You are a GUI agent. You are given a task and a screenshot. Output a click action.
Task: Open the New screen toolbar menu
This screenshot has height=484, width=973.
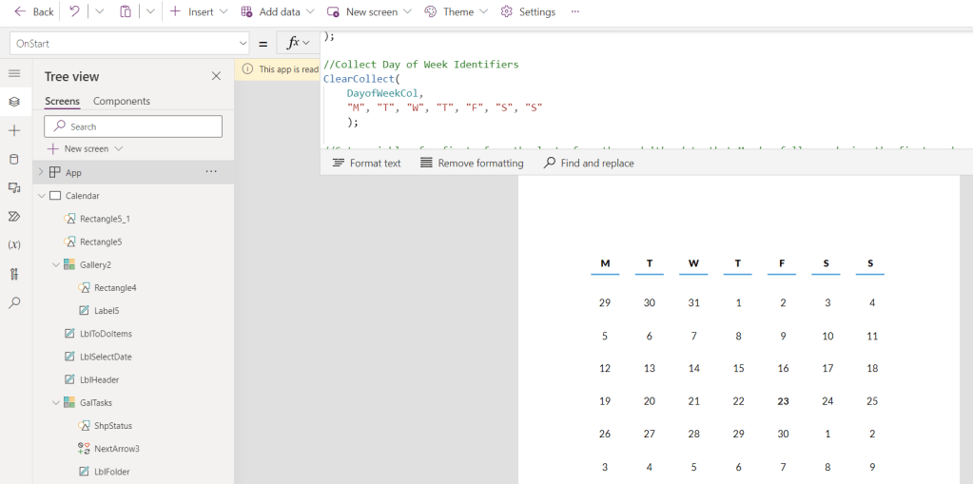[369, 11]
